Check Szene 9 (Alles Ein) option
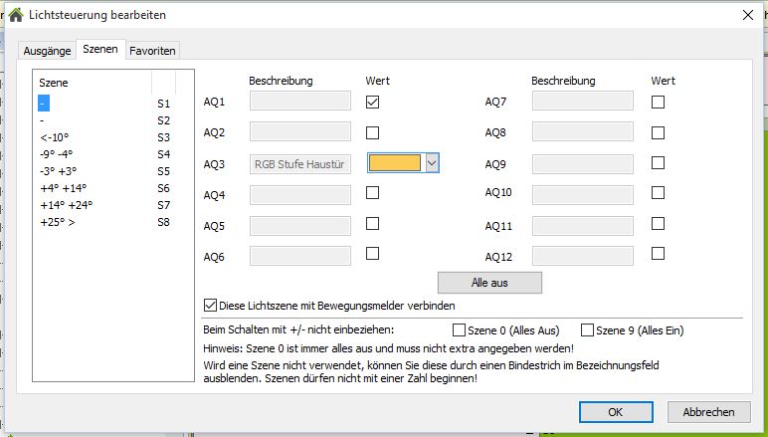768x437 pixels. 587,330
